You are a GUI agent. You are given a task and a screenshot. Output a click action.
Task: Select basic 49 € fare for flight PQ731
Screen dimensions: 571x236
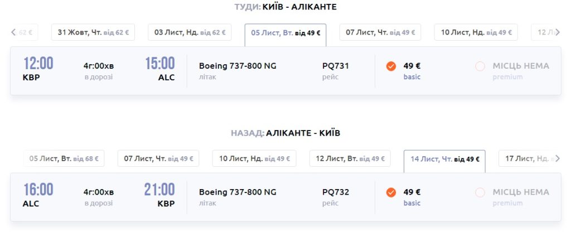(391, 66)
